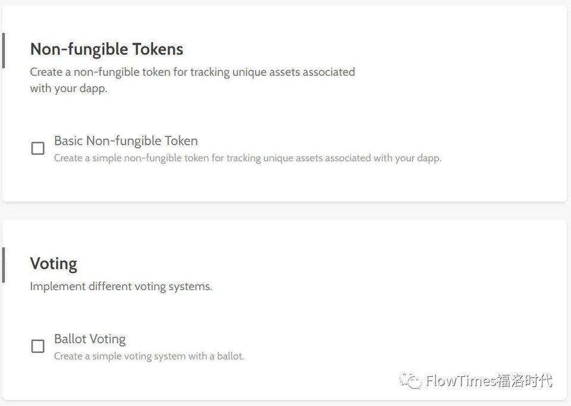Click the Ballot Voting label text
The image size is (571, 406).
[x=90, y=339]
